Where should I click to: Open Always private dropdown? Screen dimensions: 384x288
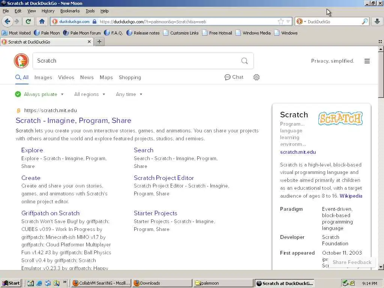[x=39, y=94]
